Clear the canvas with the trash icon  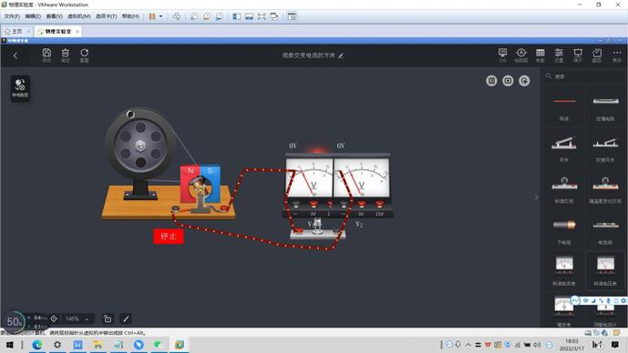66,55
